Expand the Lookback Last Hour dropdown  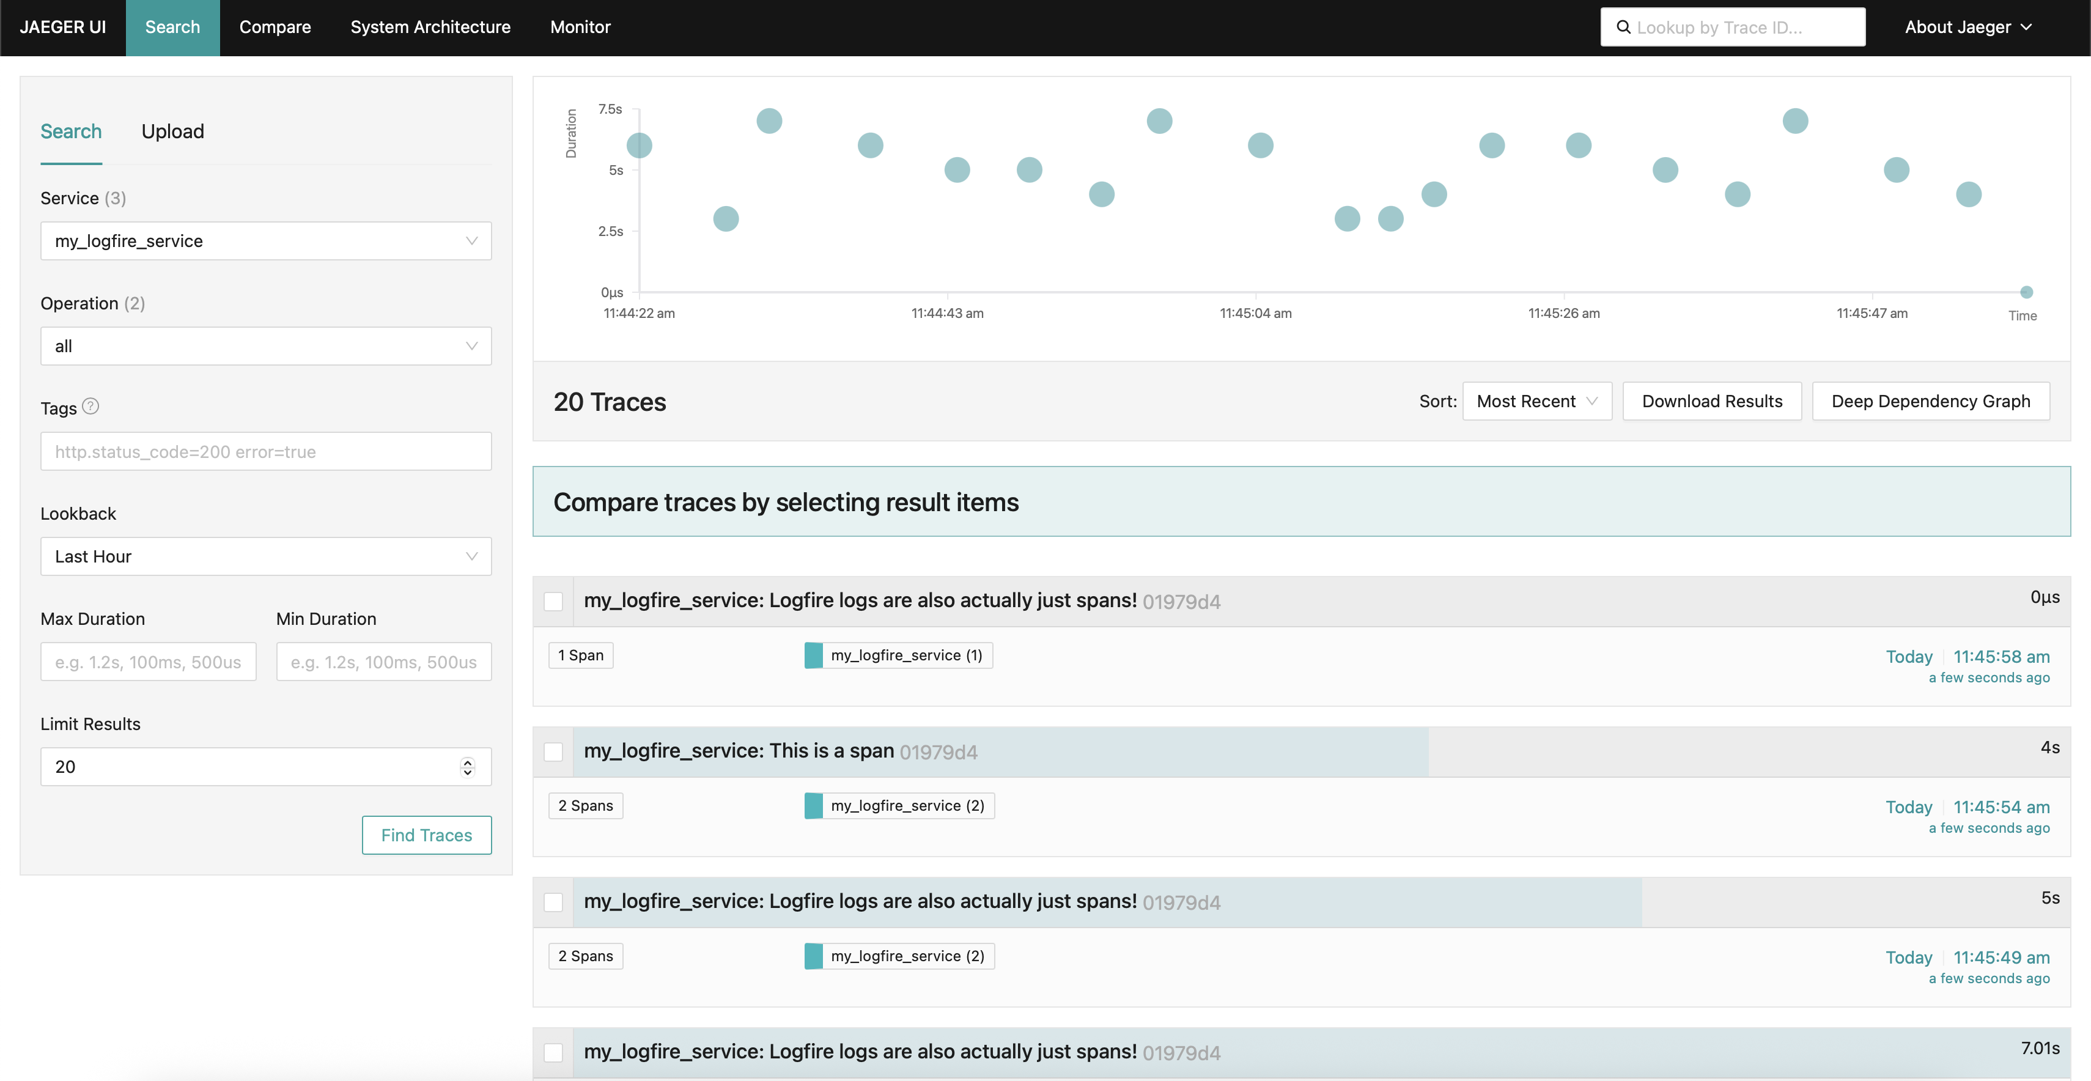click(265, 557)
